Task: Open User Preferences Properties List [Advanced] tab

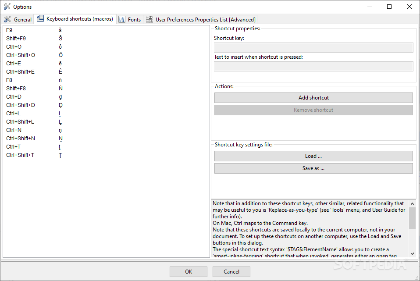Action: coord(201,20)
